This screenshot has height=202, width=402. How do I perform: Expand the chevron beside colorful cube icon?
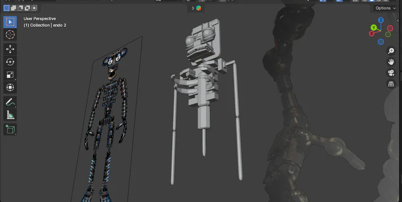pos(193,8)
